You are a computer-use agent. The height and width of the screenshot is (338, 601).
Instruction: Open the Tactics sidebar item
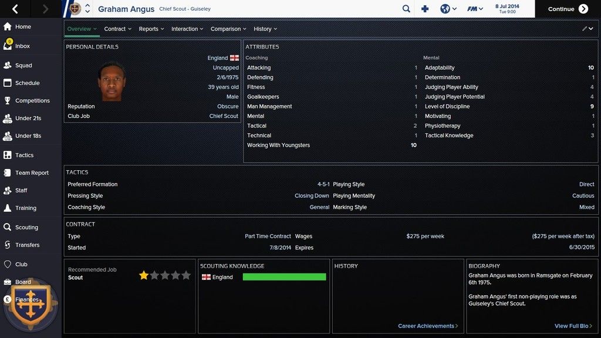tap(24, 155)
